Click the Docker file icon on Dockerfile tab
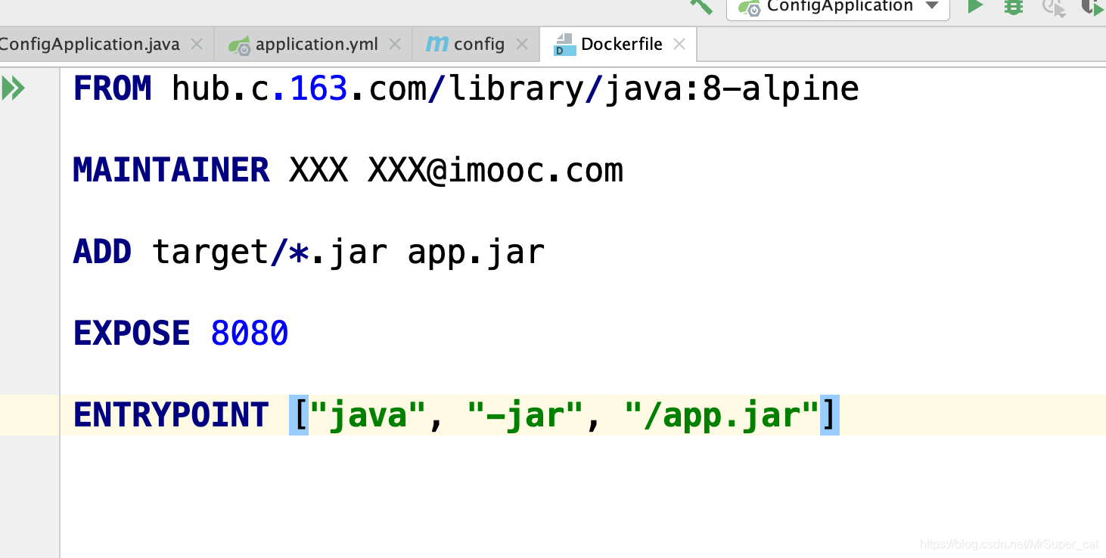1106x558 pixels. click(564, 45)
